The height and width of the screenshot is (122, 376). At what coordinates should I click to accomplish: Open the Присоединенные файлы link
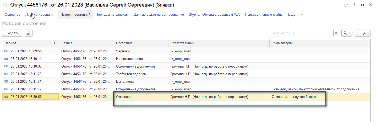[264, 15]
